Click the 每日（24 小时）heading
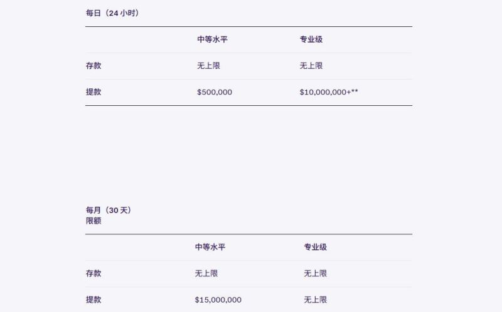Image resolution: width=502 pixels, height=312 pixels. coord(112,13)
